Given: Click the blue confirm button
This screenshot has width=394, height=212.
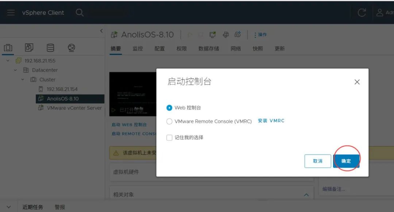Looking at the screenshot, I should pyautogui.click(x=346, y=161).
